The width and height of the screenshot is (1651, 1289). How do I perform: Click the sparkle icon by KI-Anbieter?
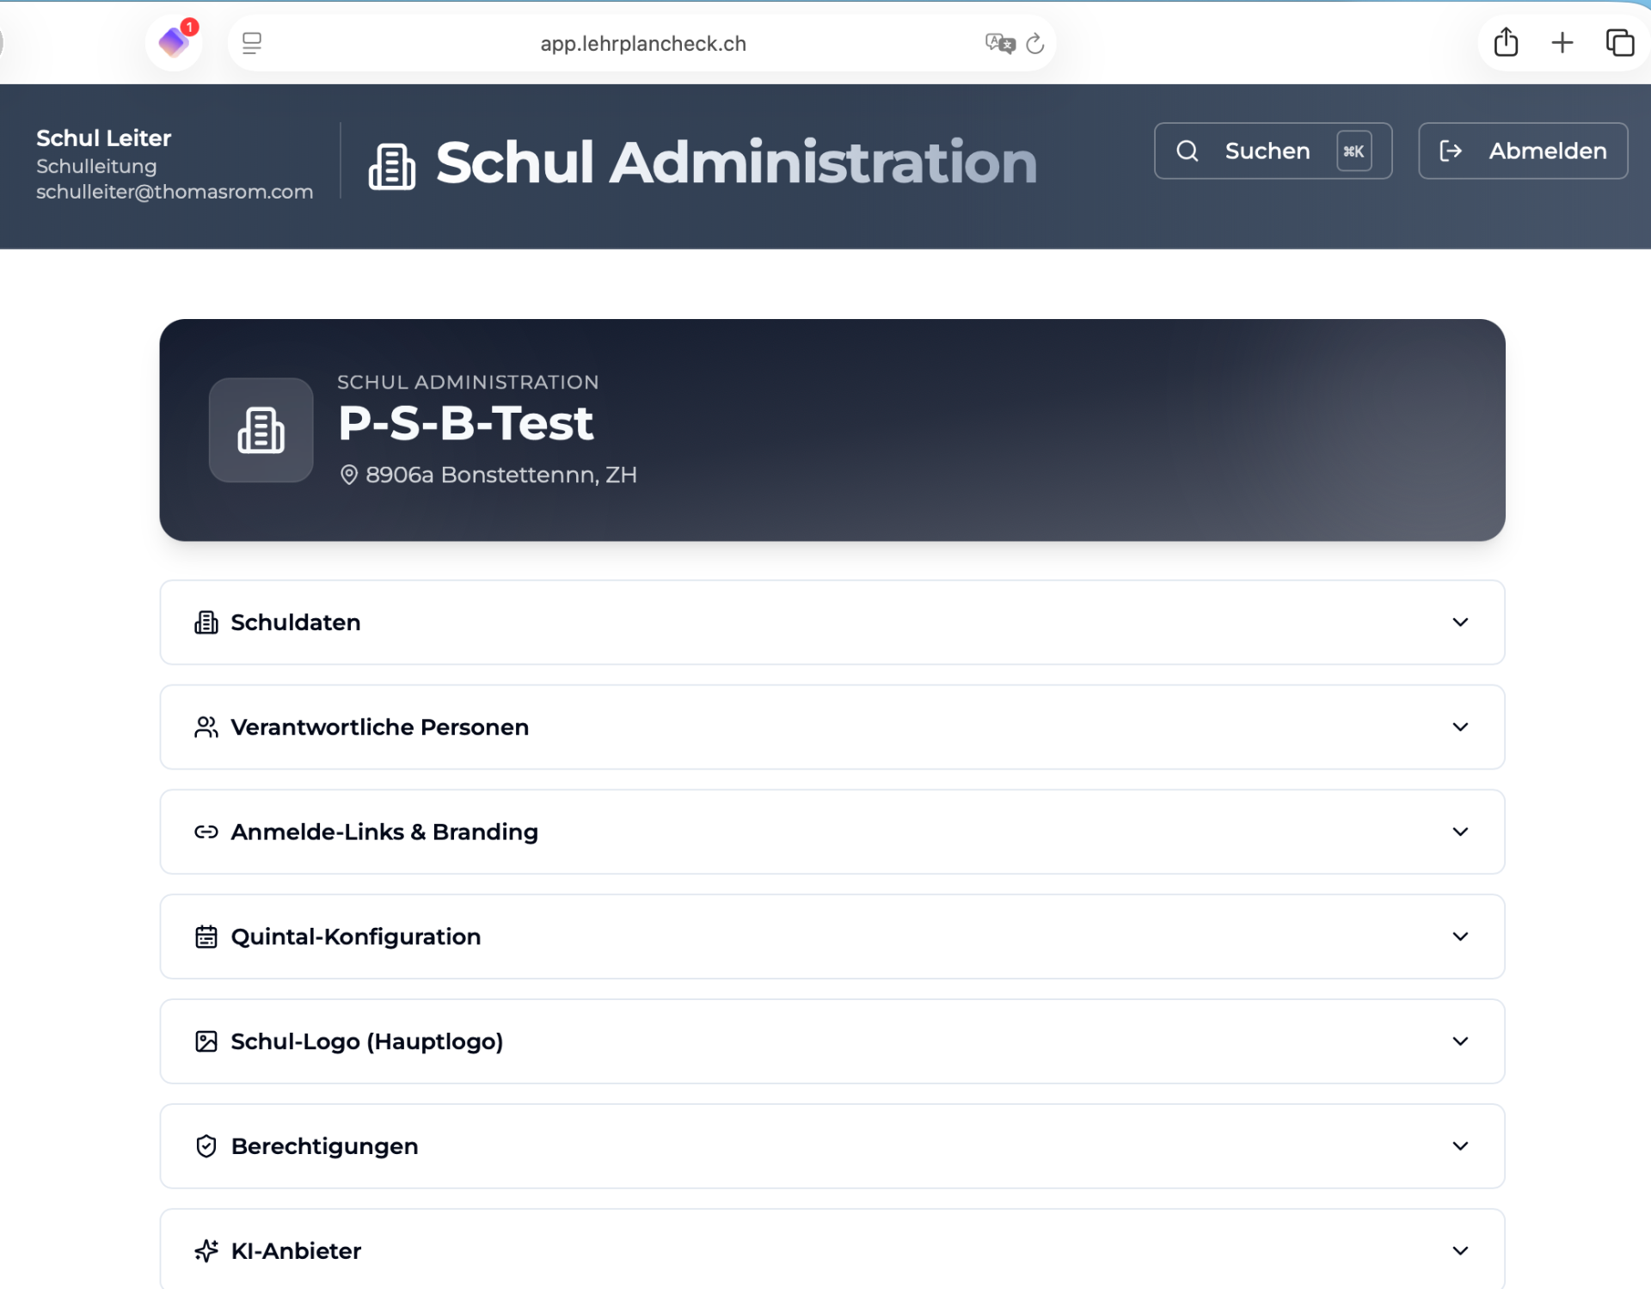click(206, 1250)
